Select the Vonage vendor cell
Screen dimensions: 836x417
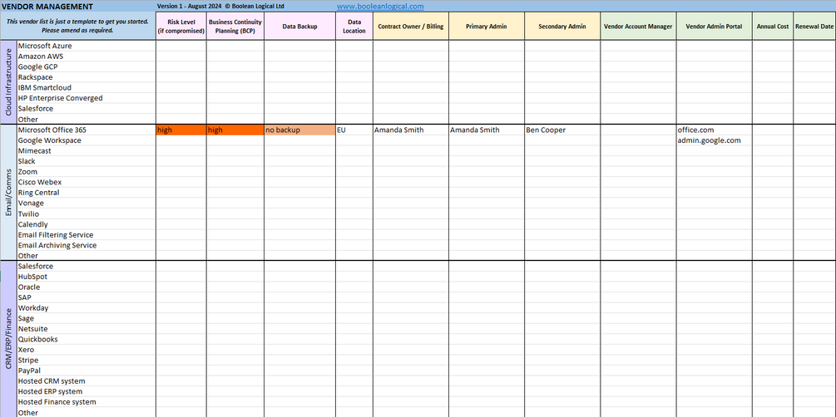[87, 203]
